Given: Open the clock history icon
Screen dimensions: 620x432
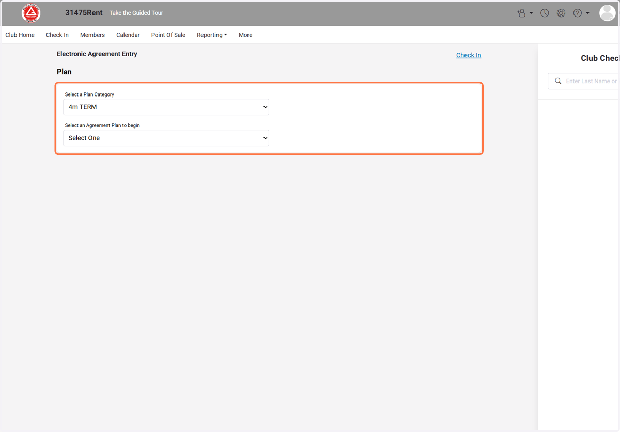Looking at the screenshot, I should tap(545, 13).
